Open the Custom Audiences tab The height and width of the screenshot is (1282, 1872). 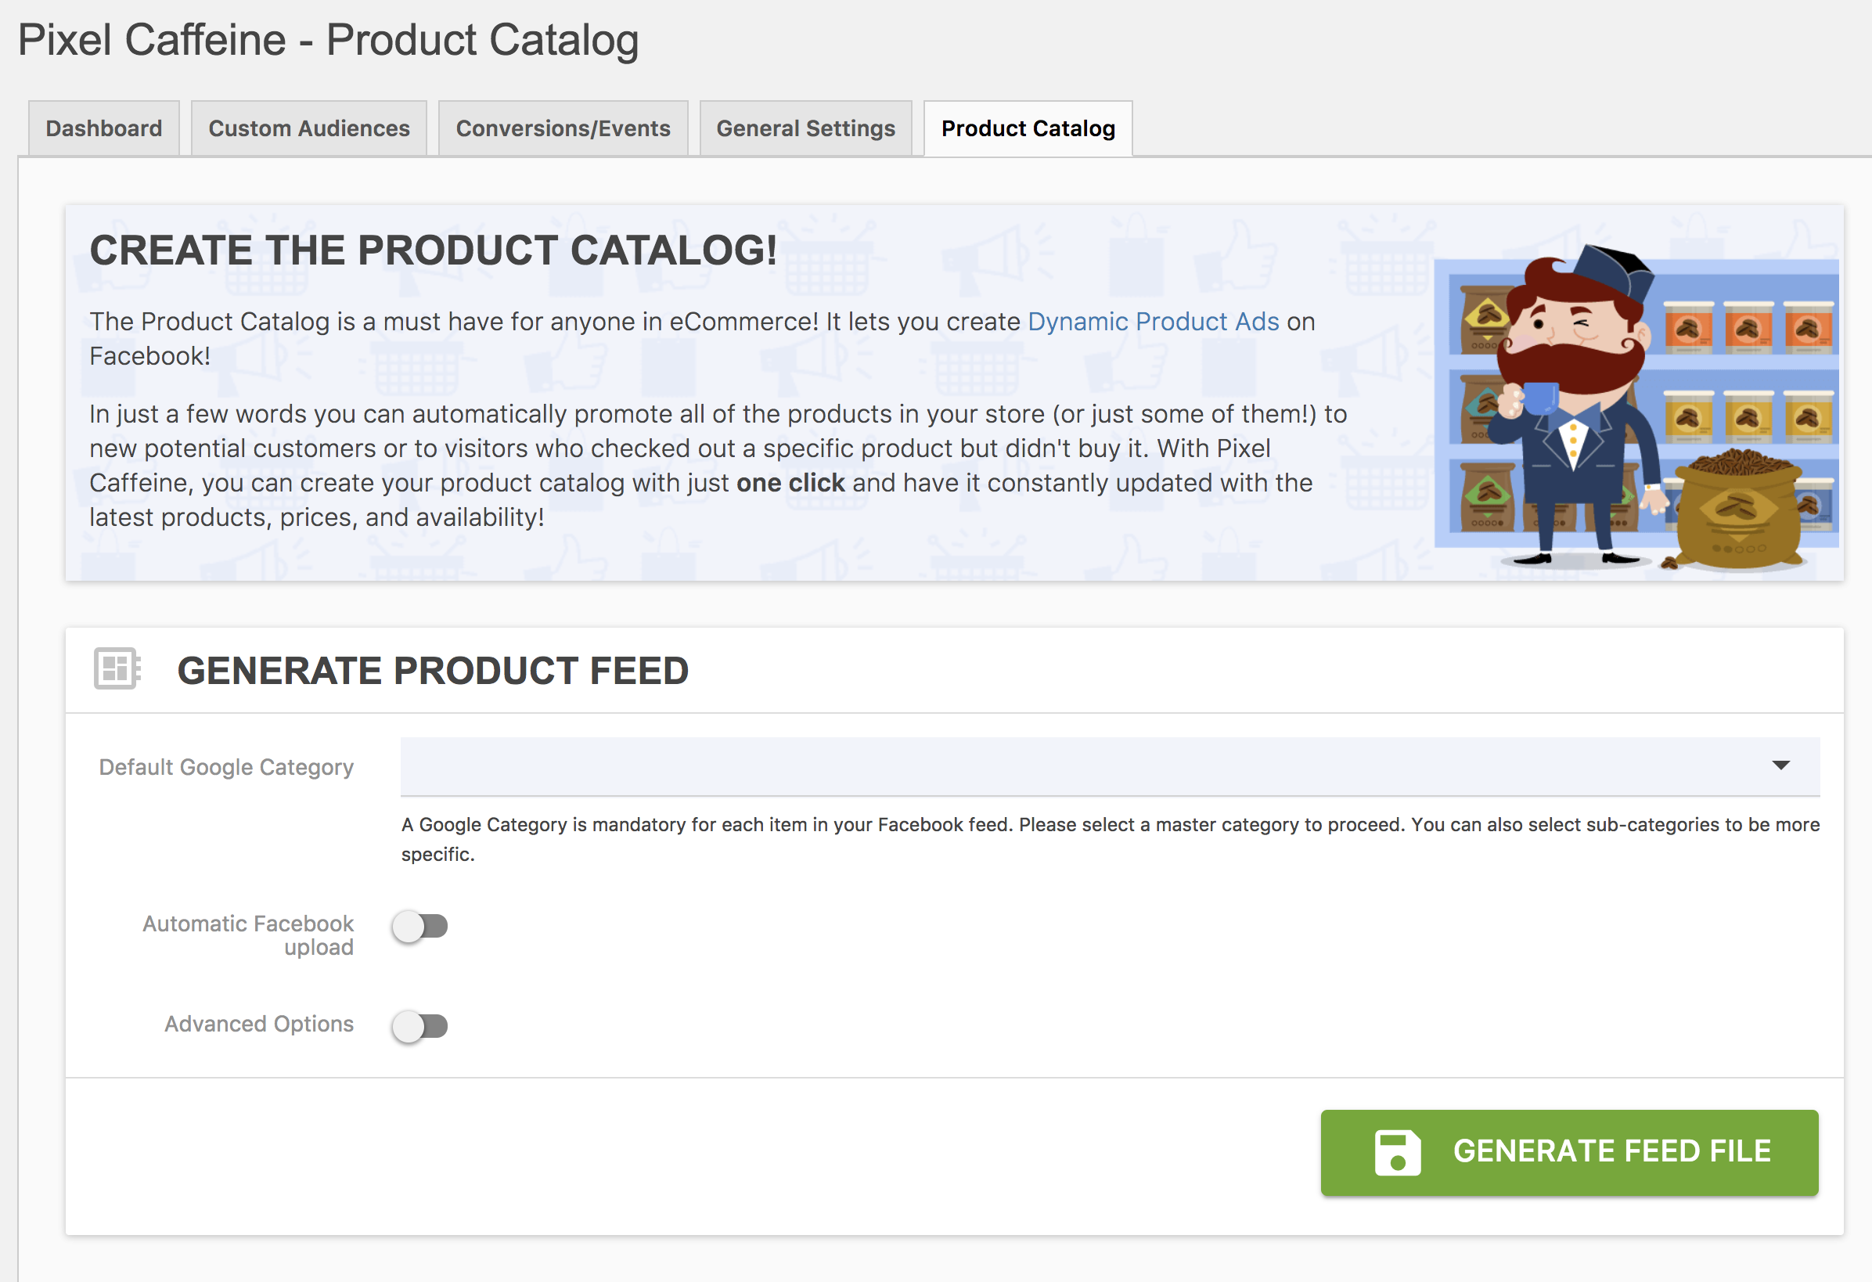pos(308,129)
